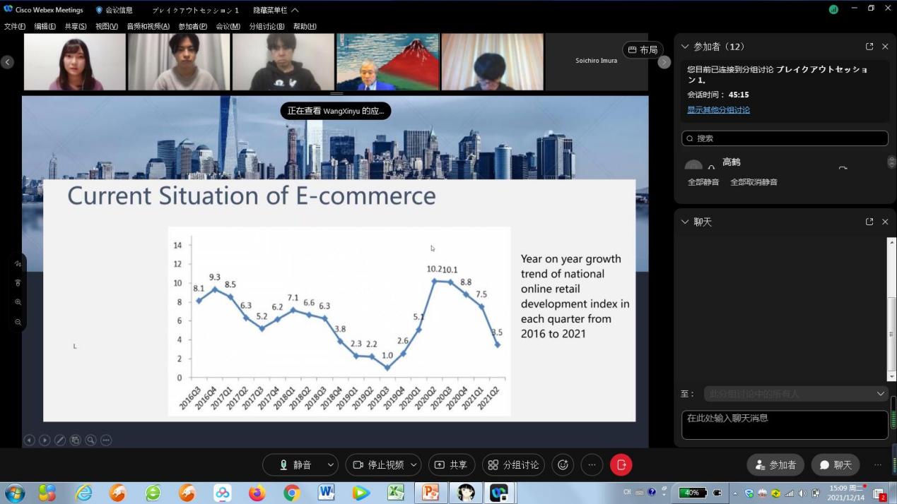Open the emoji reactions button
The image size is (897, 504).
pos(563,464)
